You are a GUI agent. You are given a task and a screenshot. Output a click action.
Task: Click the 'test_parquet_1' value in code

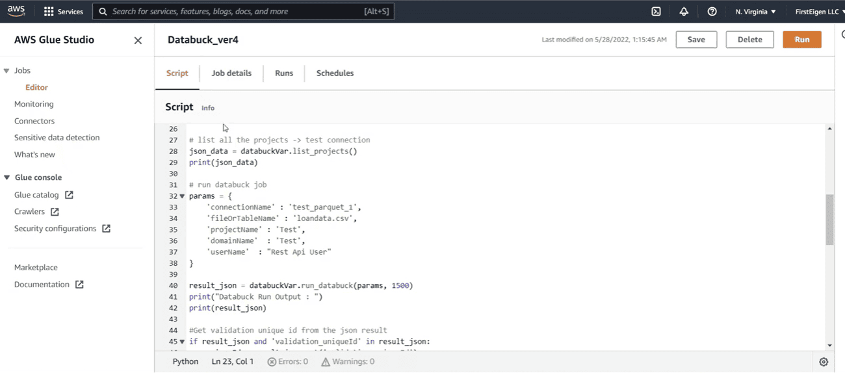point(323,207)
